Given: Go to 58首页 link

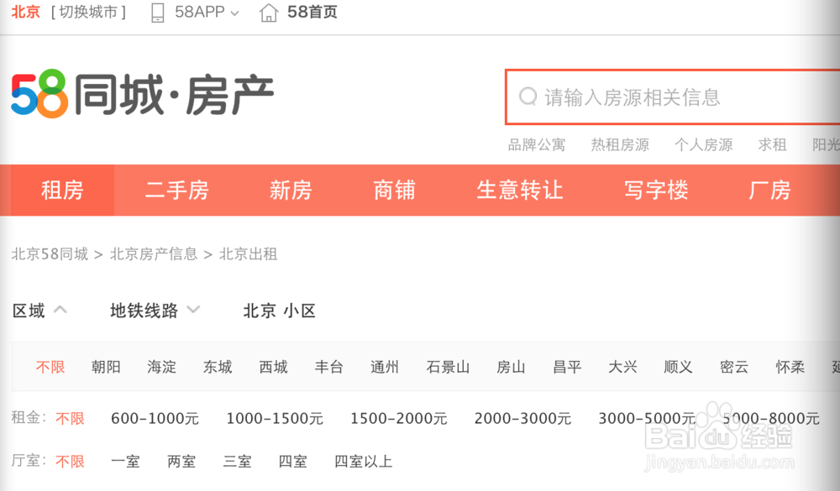Looking at the screenshot, I should 312,12.
